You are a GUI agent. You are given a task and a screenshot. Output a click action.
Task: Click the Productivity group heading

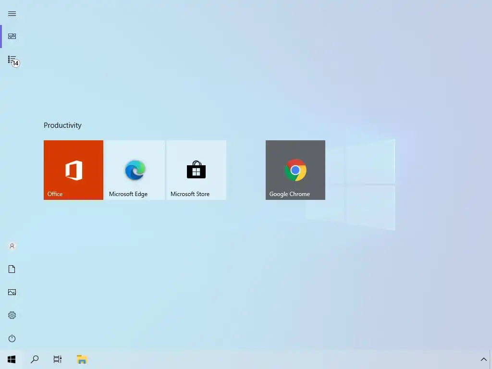tap(62, 125)
